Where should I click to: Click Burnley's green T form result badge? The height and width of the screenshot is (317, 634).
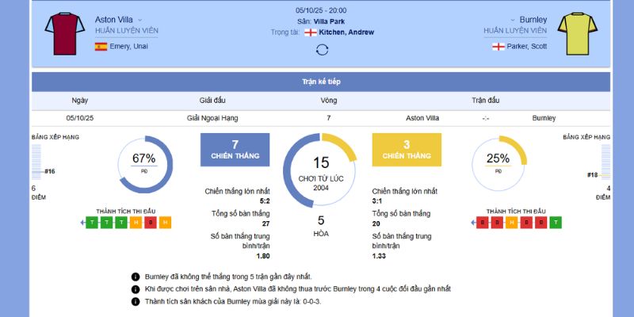coord(556,223)
